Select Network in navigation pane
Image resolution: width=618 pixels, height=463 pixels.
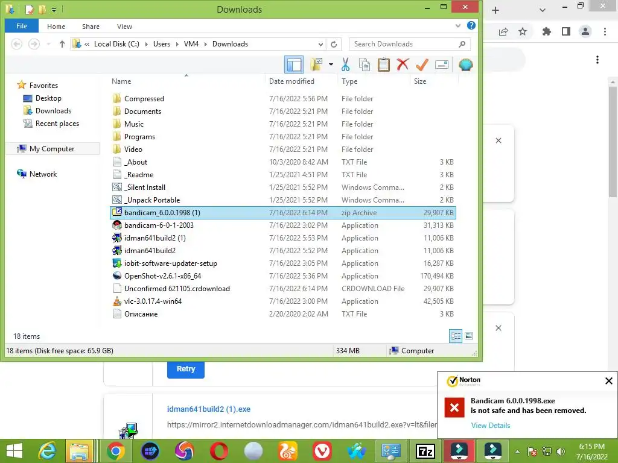[x=43, y=174]
